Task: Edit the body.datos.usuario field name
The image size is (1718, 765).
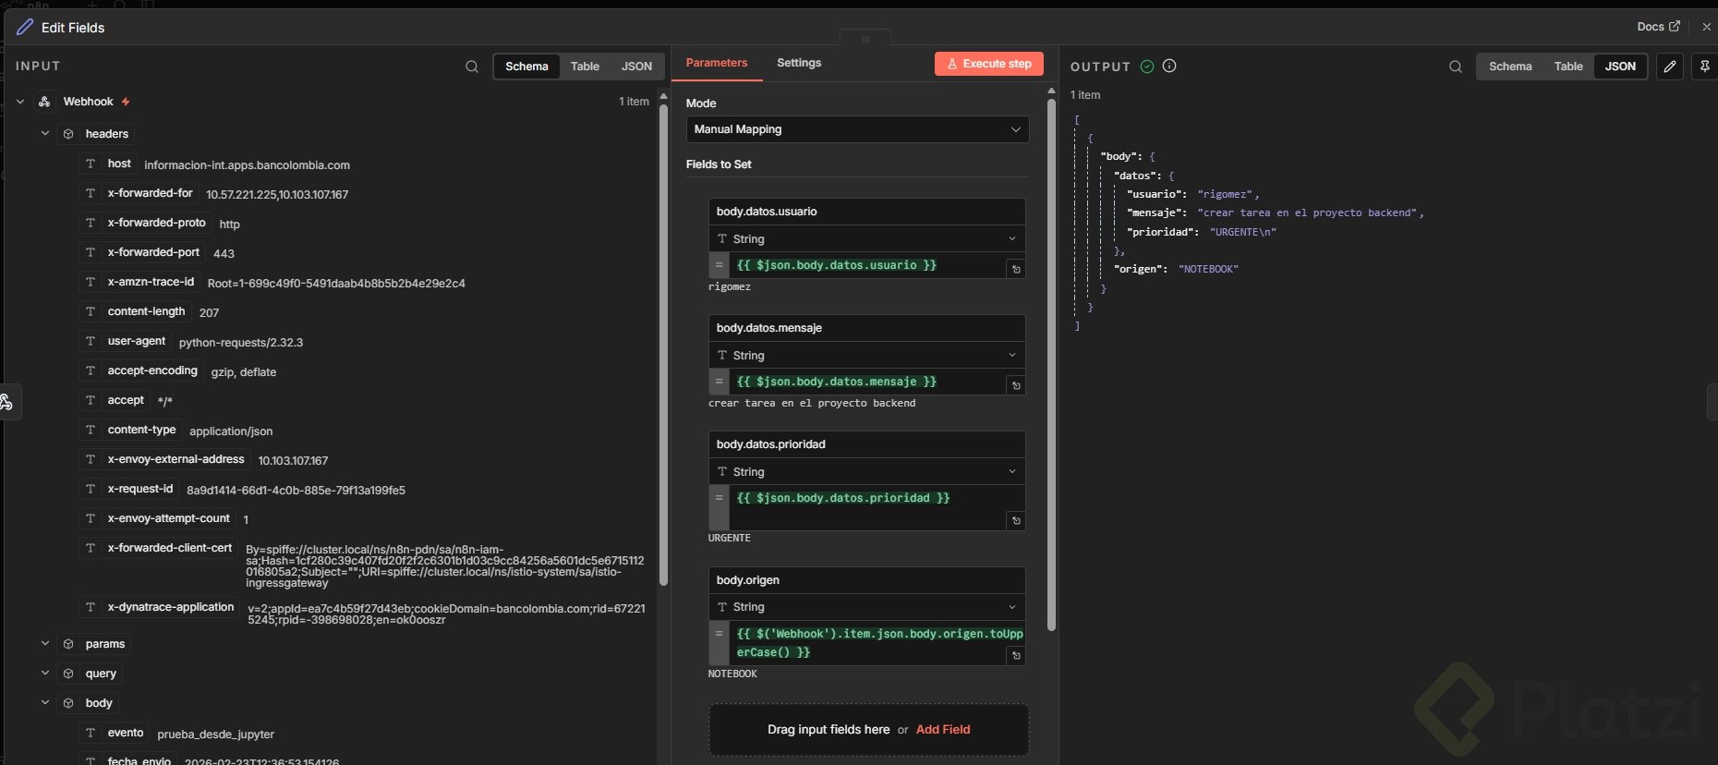Action: [866, 212]
